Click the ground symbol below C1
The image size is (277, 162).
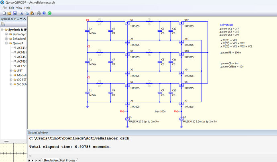[87, 107]
